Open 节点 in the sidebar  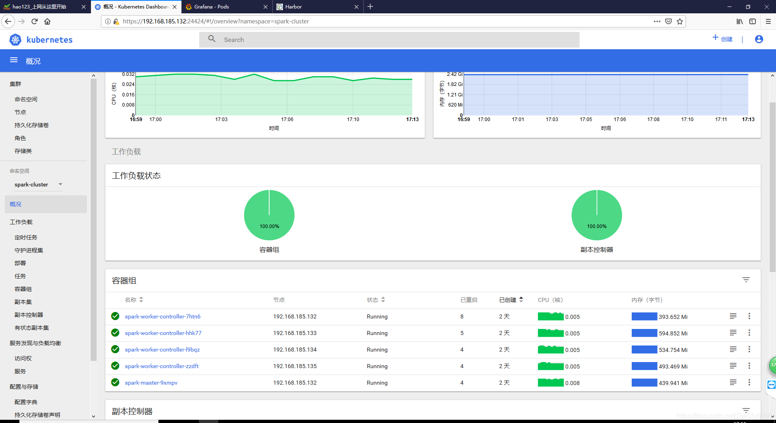point(20,112)
